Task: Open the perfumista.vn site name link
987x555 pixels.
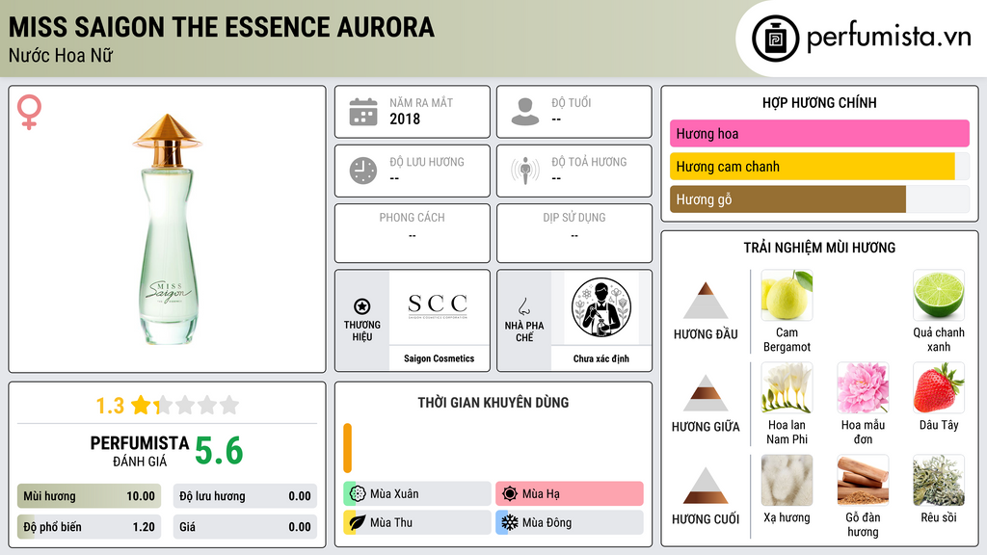Action: click(x=889, y=38)
